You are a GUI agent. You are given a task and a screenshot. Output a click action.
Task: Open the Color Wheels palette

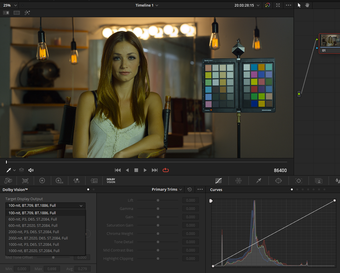[42, 181]
